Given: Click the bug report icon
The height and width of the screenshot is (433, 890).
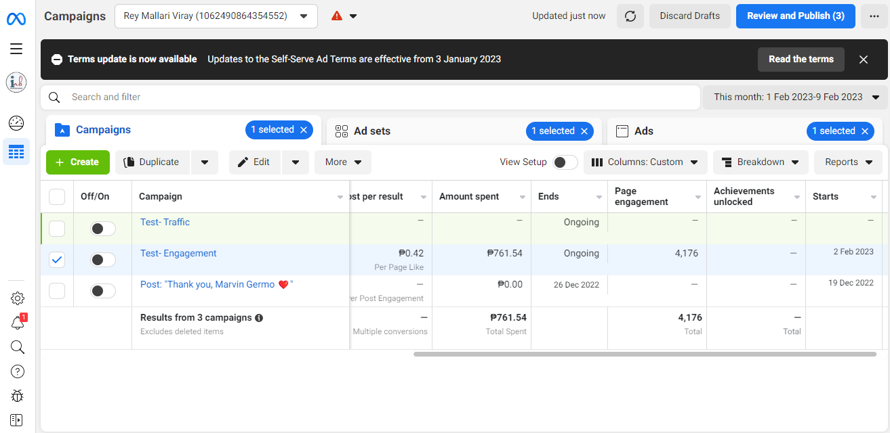Looking at the screenshot, I should click(x=18, y=396).
